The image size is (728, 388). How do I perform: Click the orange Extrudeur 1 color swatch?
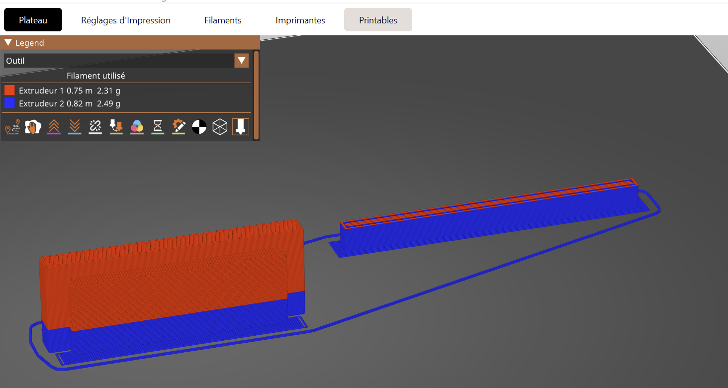9,90
